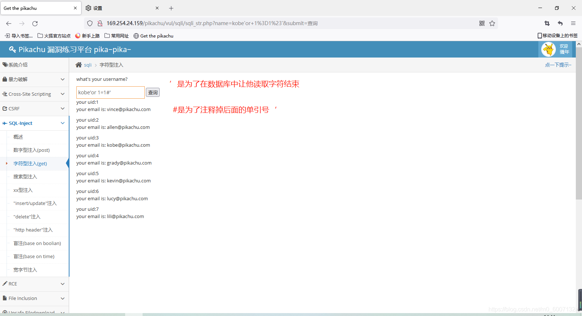582x316 pixels.
Task: Open 盲注(base on time) item
Action: click(34, 256)
